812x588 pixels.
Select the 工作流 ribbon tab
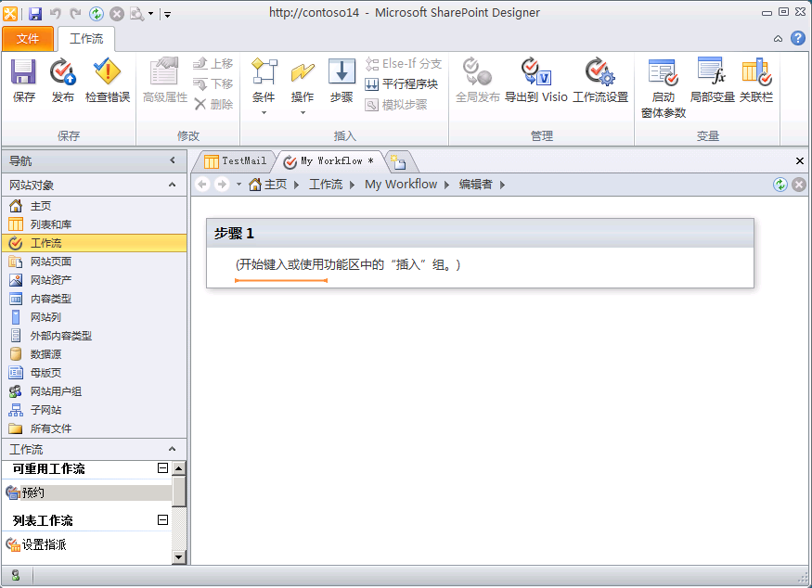(86, 39)
